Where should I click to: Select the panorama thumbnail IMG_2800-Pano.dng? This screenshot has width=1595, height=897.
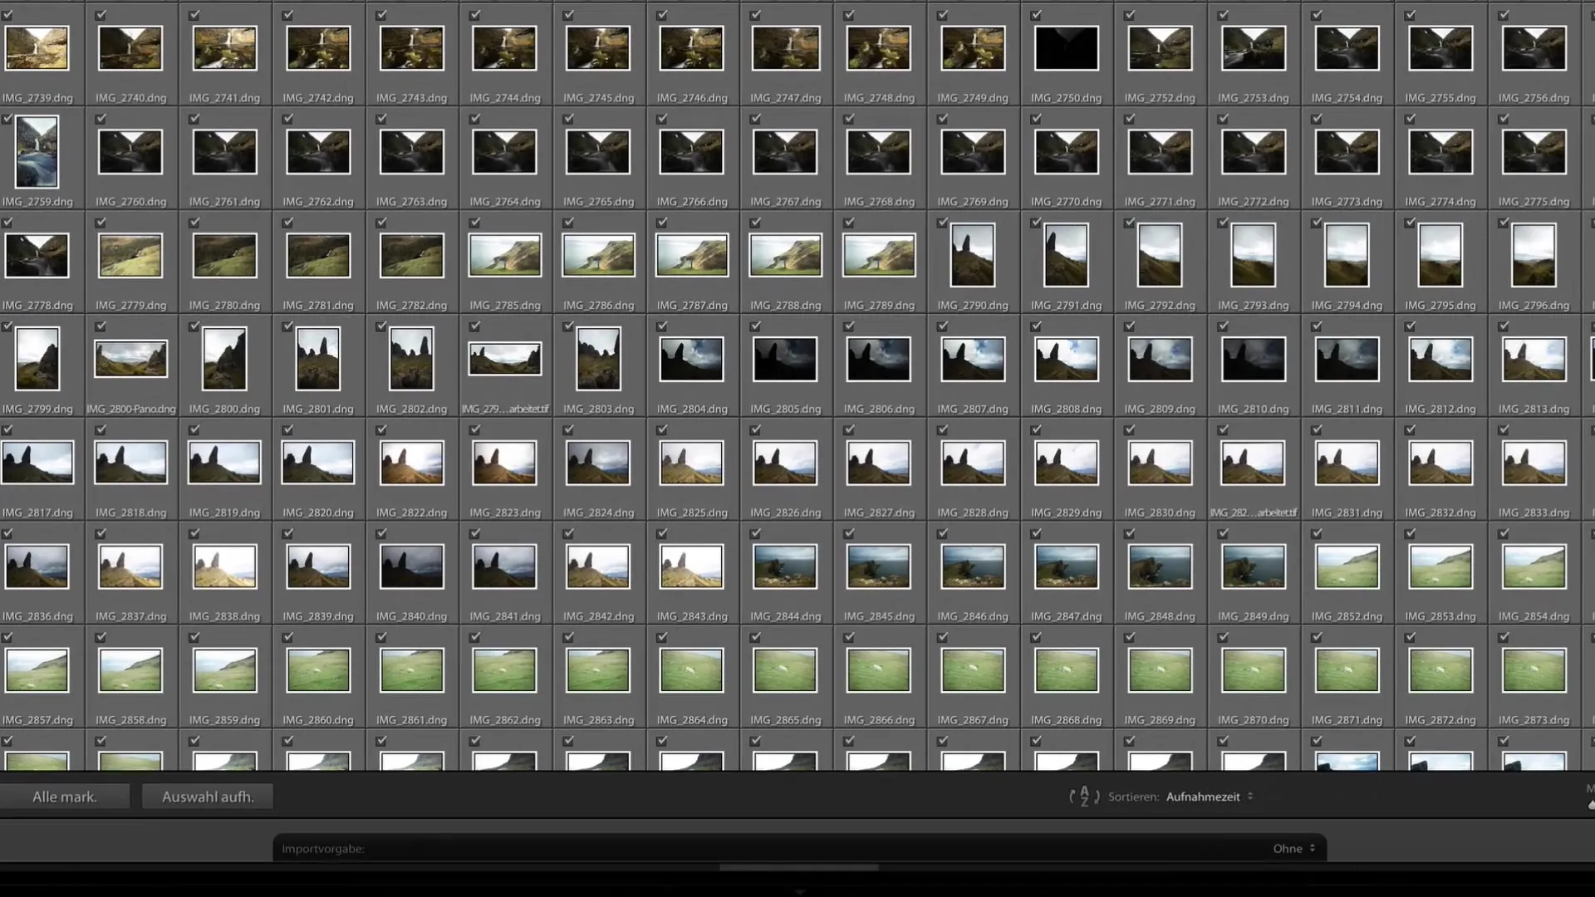pos(130,359)
